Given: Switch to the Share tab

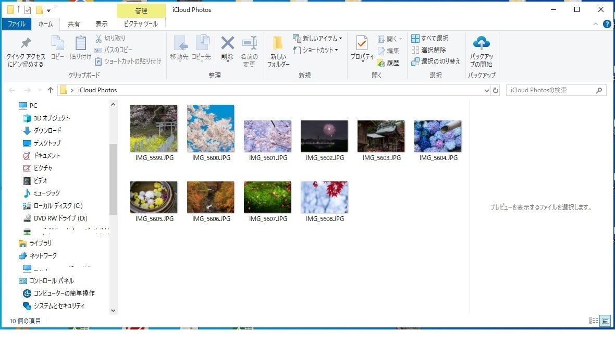Looking at the screenshot, I should [73, 24].
